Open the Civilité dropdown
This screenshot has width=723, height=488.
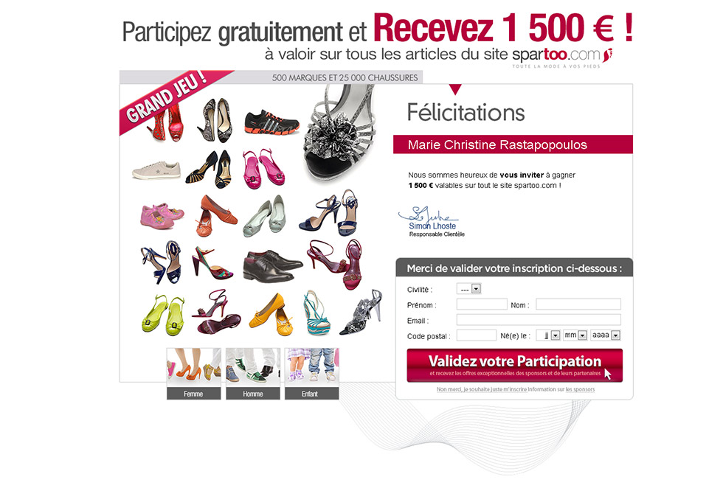click(468, 289)
